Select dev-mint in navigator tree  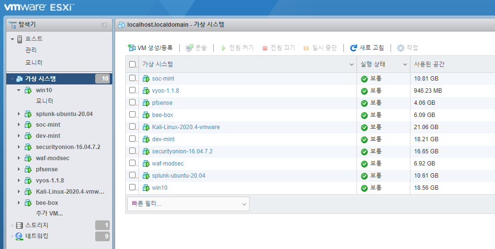pos(48,136)
